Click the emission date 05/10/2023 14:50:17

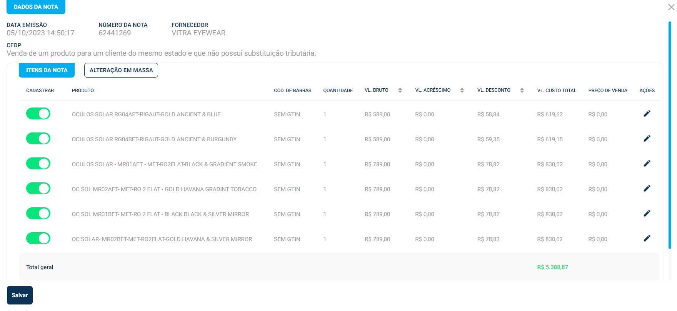coord(40,33)
